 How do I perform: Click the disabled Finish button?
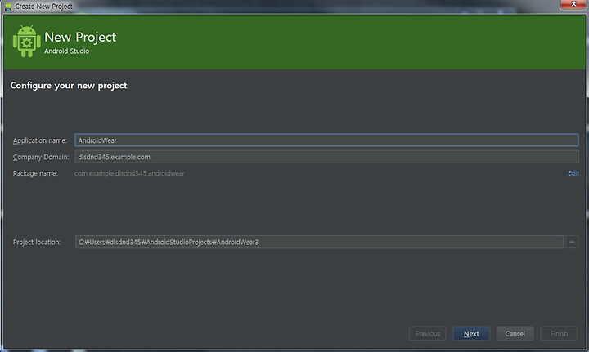(559, 334)
